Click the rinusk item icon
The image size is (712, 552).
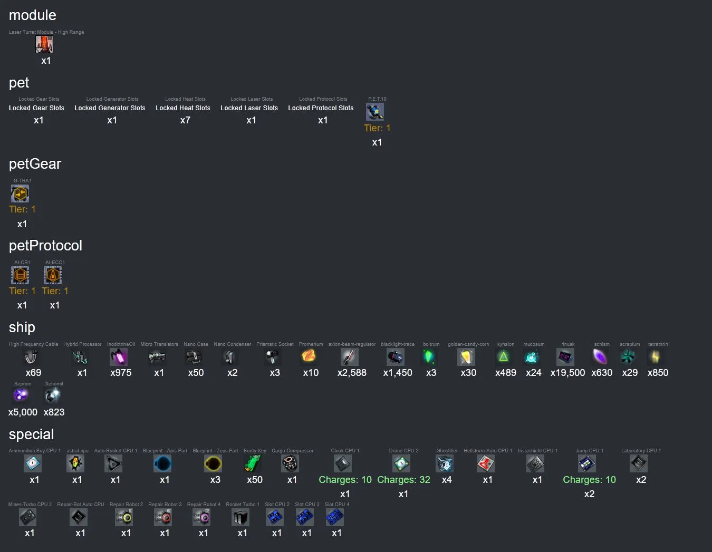(x=565, y=357)
